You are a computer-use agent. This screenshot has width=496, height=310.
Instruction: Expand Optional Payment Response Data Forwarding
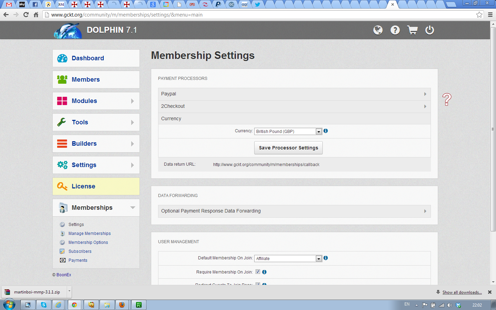pos(294,211)
